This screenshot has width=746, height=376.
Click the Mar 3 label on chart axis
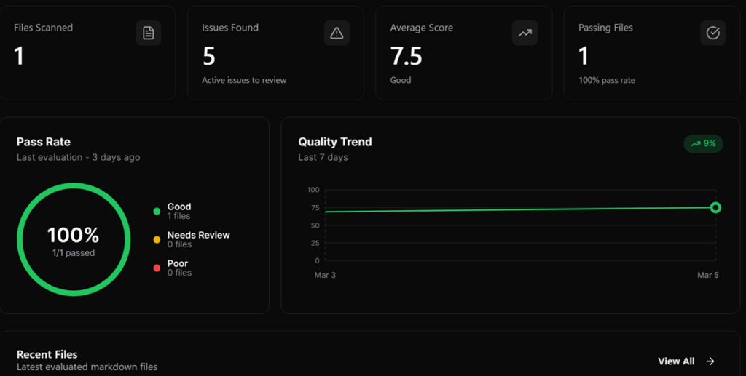(325, 276)
